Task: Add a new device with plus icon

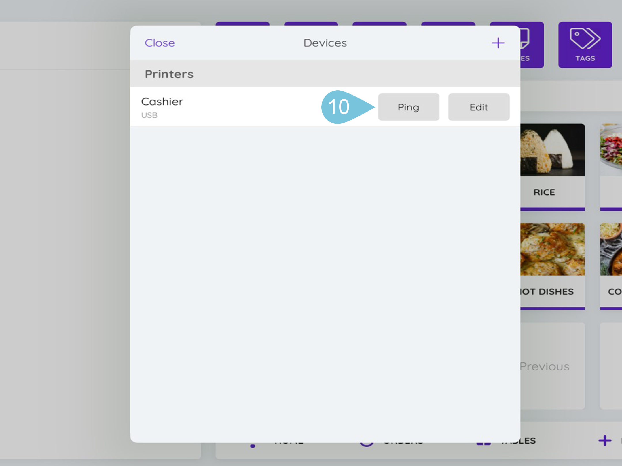Action: click(498, 43)
